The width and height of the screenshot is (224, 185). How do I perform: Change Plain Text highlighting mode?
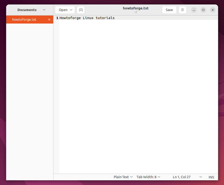coord(123,177)
